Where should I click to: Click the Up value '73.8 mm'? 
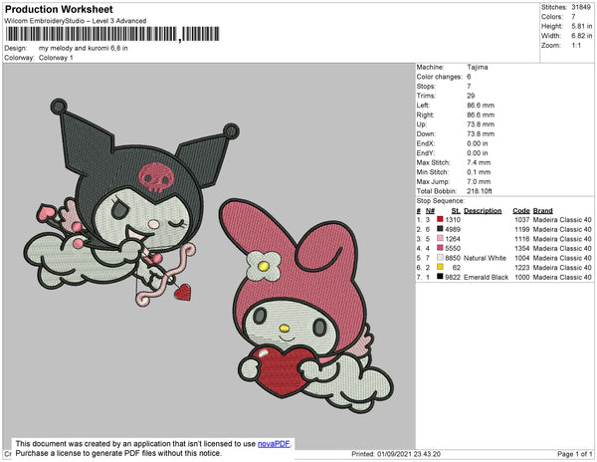tap(481, 124)
